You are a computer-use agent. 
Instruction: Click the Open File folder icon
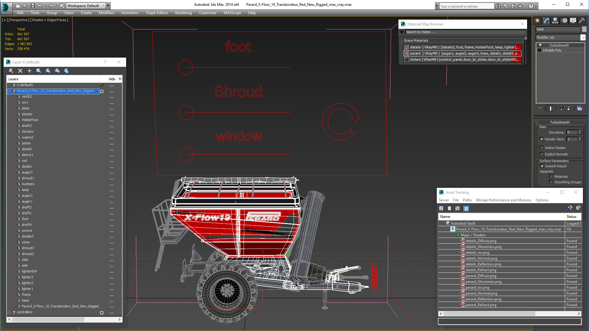pos(25,6)
